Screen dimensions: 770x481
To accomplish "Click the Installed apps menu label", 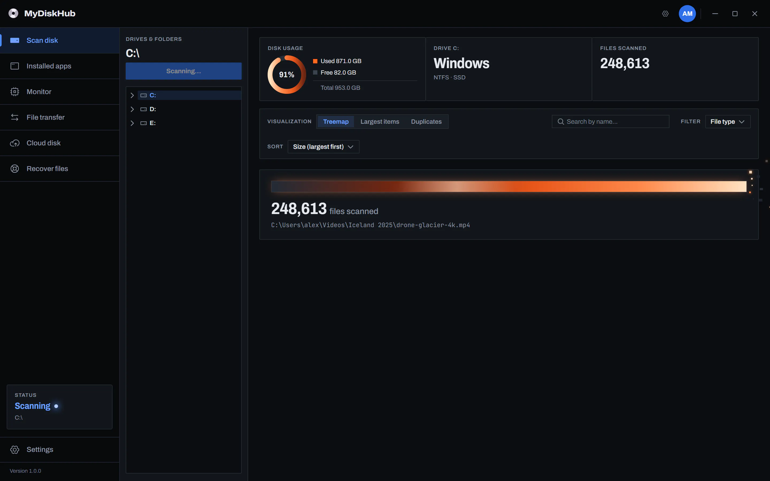I will [49, 66].
